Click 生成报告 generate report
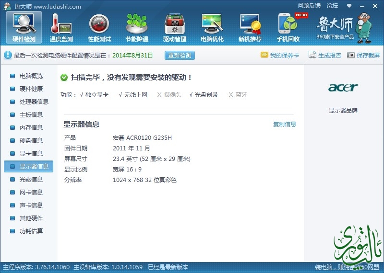 point(330,55)
